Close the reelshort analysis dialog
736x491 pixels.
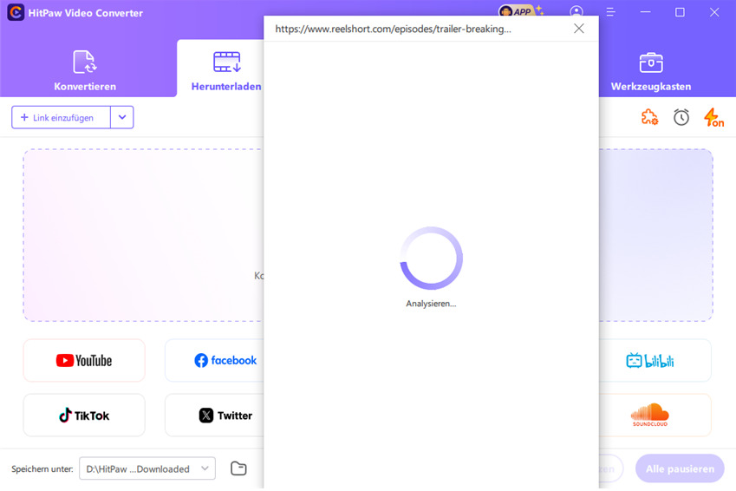coord(579,29)
